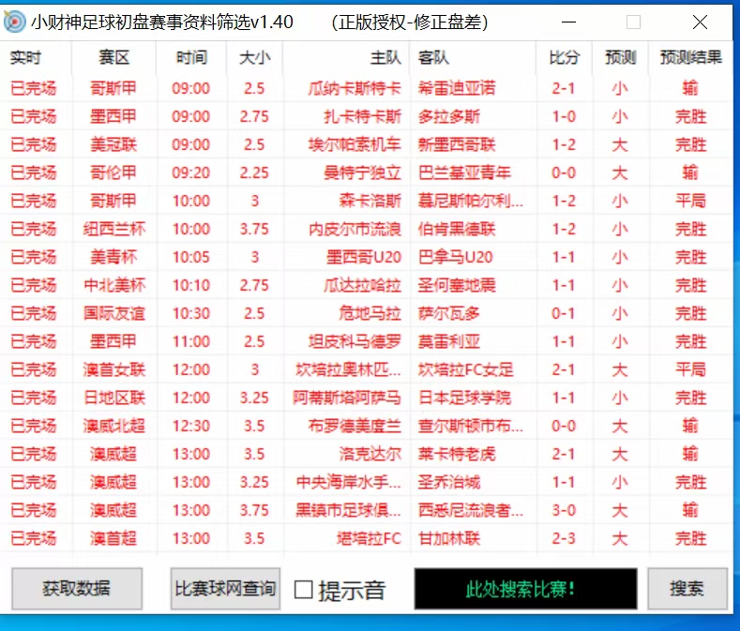The image size is (740, 631).
Task: Select away team 巴拿马U20
Action: click(456, 257)
